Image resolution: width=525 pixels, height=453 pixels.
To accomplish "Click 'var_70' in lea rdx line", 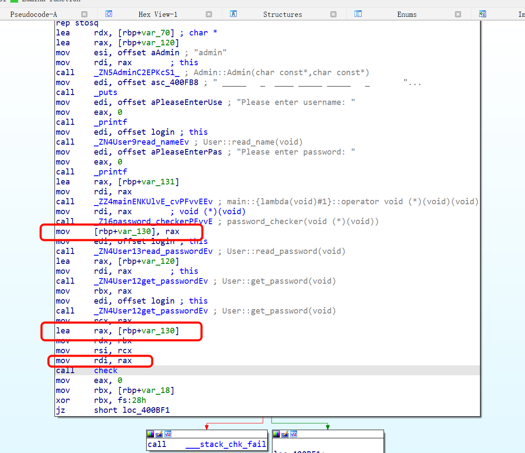I will 156,32.
